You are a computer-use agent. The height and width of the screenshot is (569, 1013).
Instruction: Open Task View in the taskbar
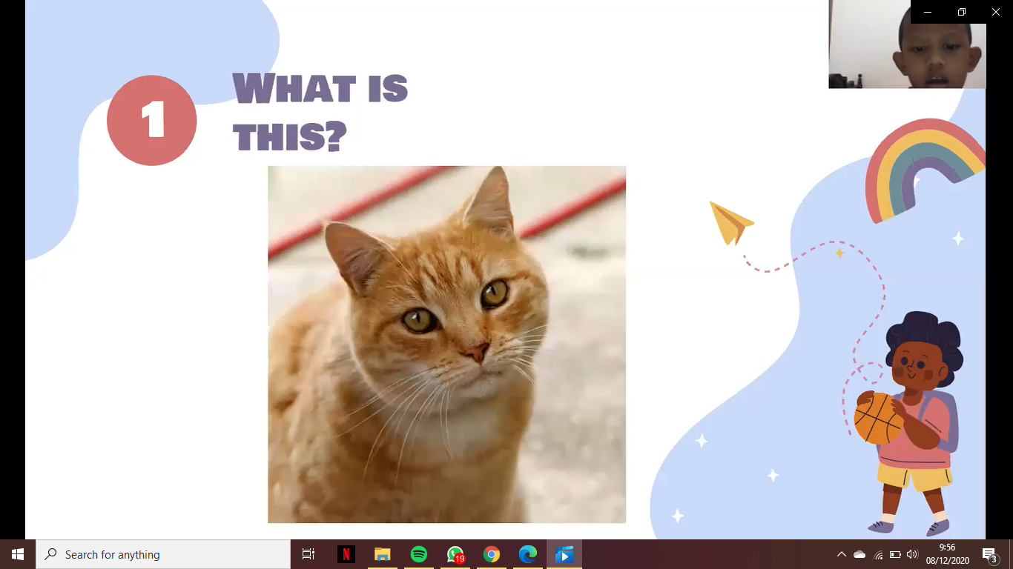[308, 554]
